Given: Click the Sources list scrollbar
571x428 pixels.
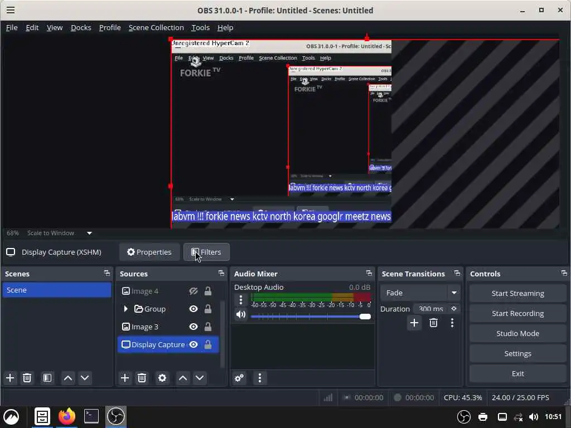Looking at the screenshot, I should (223, 334).
